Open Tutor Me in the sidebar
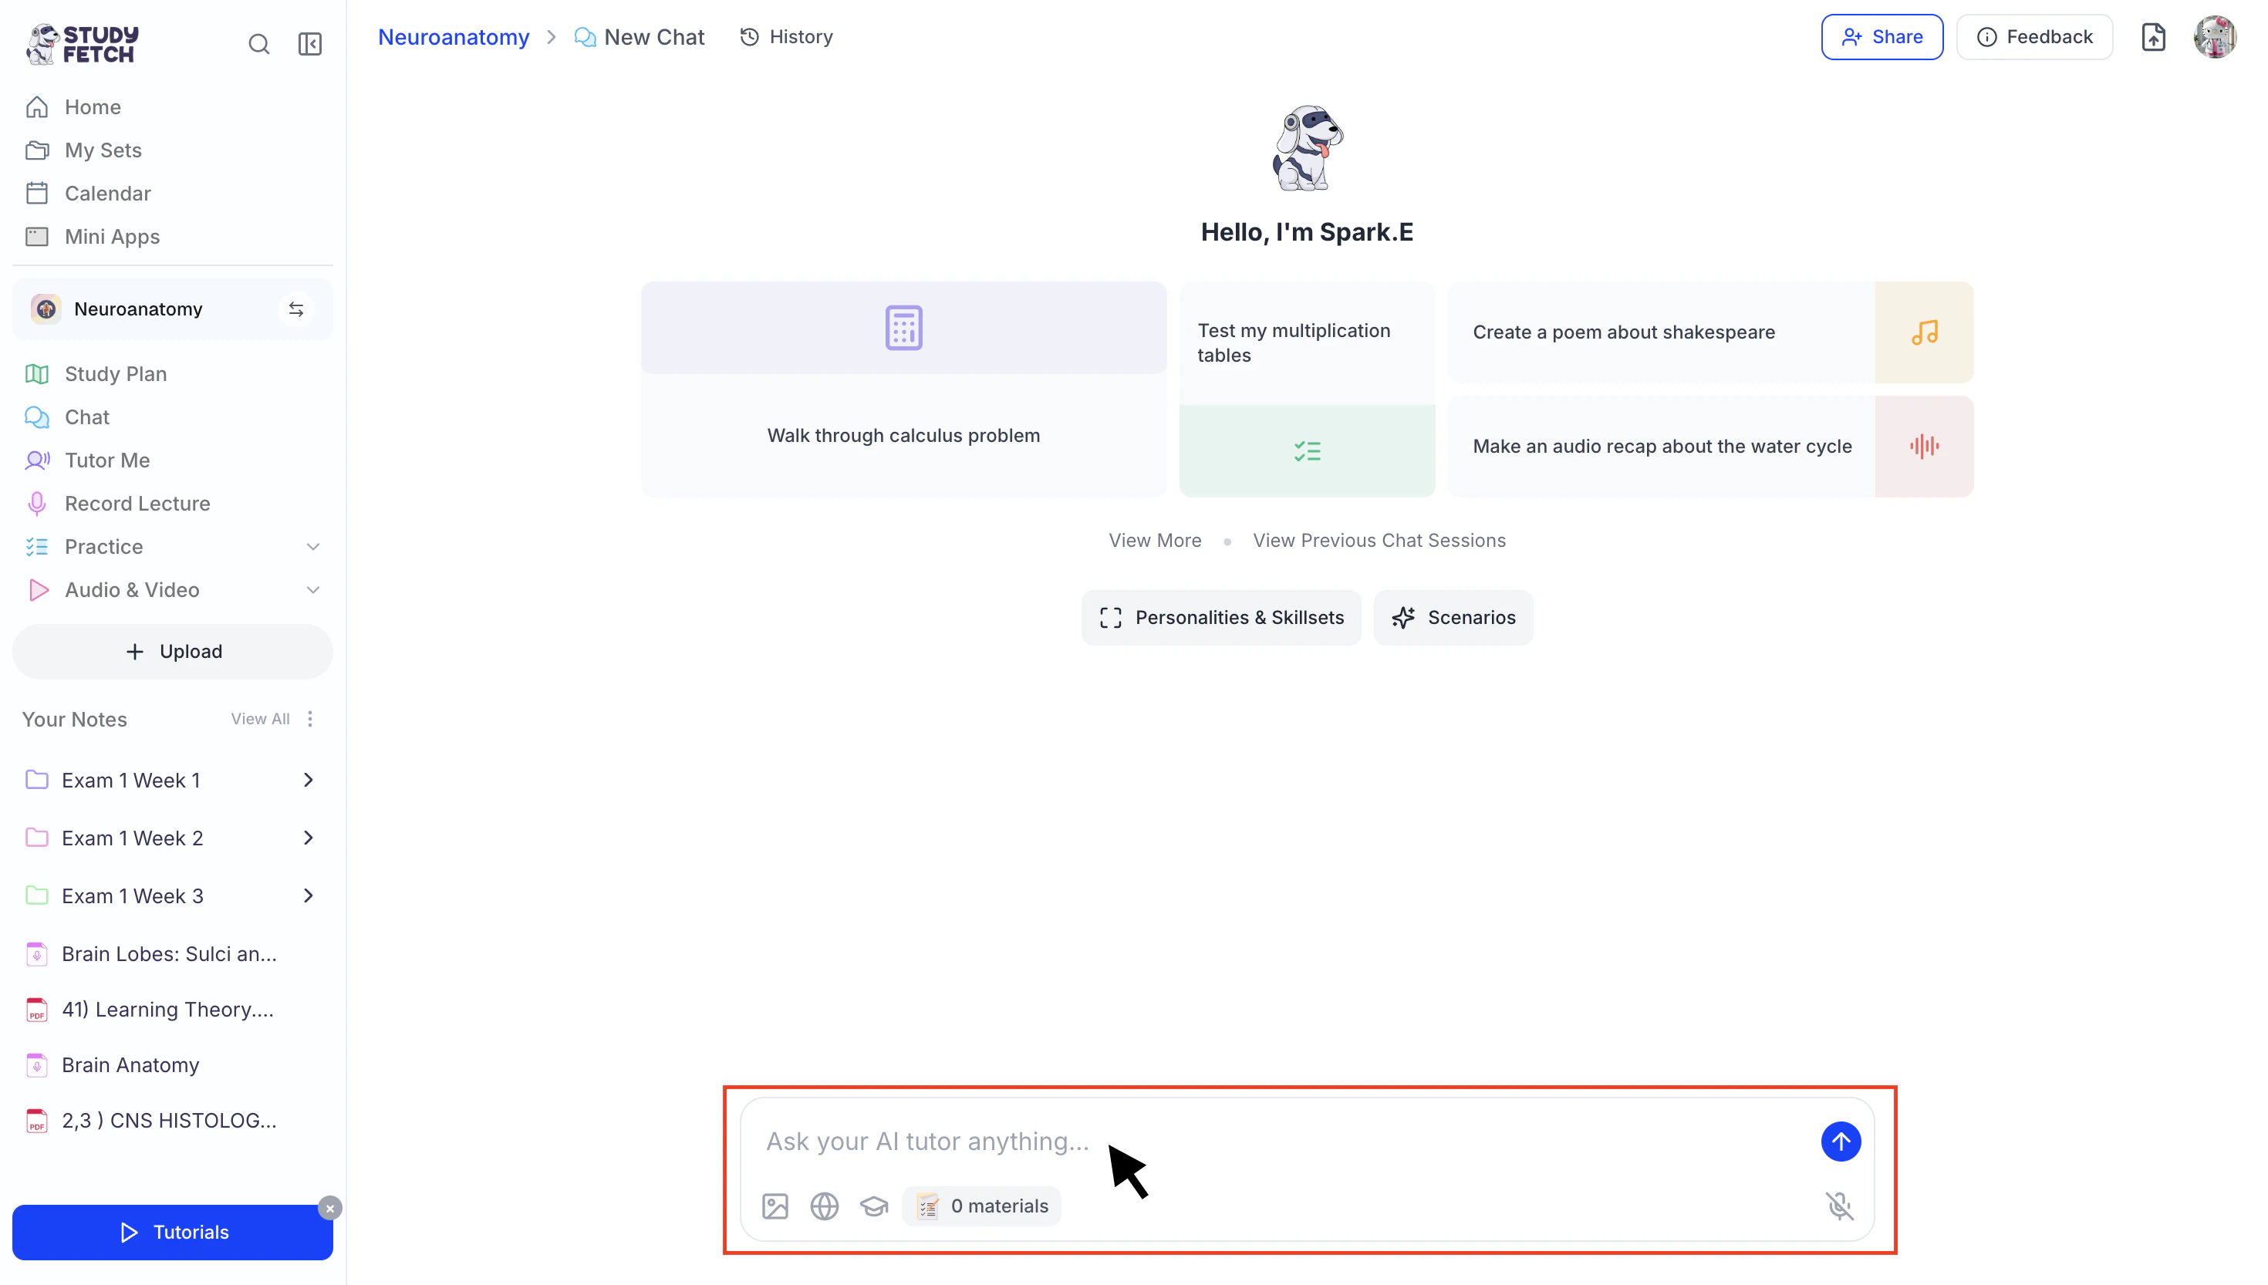Image resolution: width=2268 pixels, height=1285 pixels. click(106, 460)
